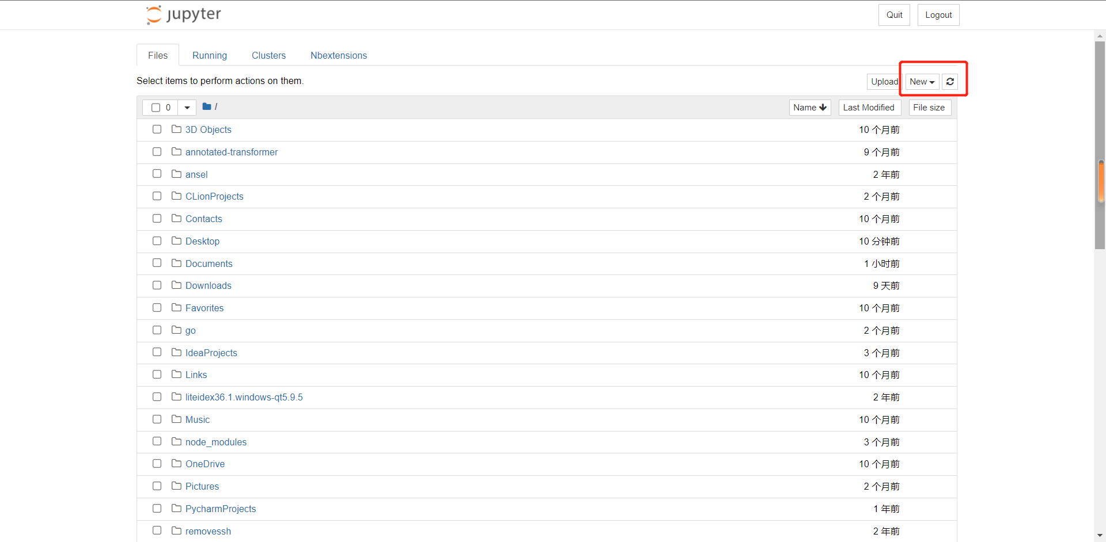Click the folder icon beside CLionProjects
Image resolution: width=1106 pixels, height=542 pixels.
click(x=176, y=196)
